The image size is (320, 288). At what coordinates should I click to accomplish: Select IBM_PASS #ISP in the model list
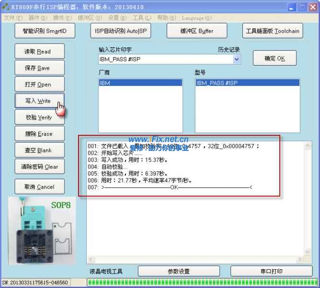point(247,83)
